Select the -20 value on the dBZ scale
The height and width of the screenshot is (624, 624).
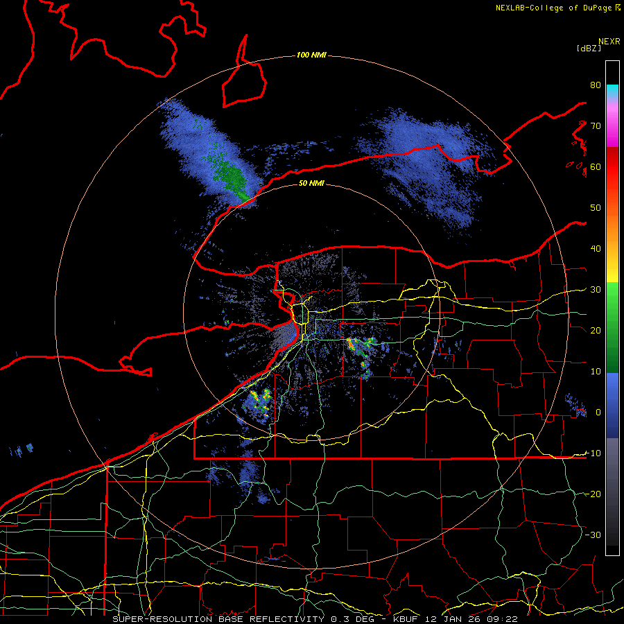pos(593,494)
